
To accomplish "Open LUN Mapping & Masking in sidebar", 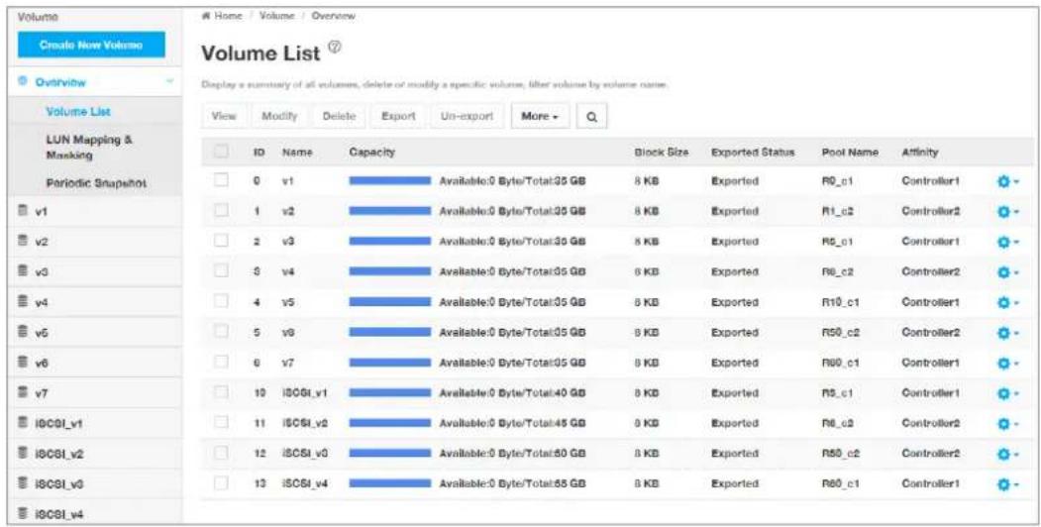I will coord(91,147).
